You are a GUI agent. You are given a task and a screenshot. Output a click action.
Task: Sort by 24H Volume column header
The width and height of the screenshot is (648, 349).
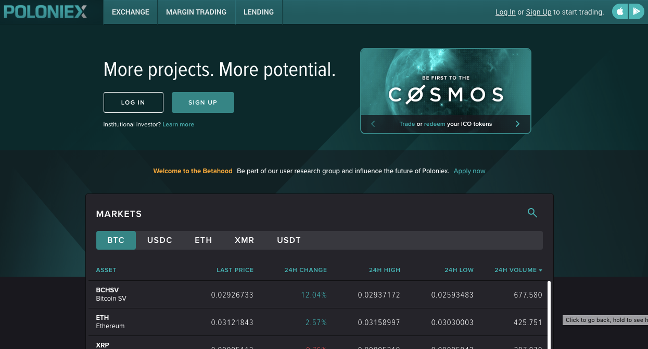point(518,270)
